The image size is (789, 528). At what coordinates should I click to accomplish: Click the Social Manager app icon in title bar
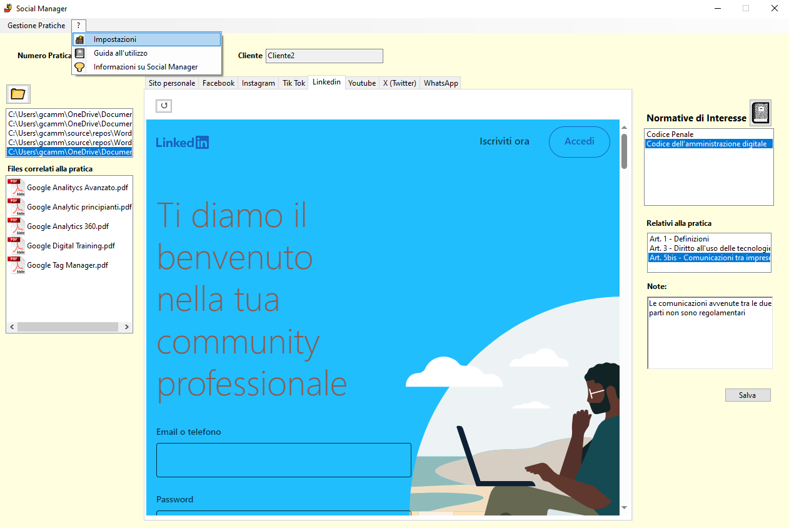8,8
